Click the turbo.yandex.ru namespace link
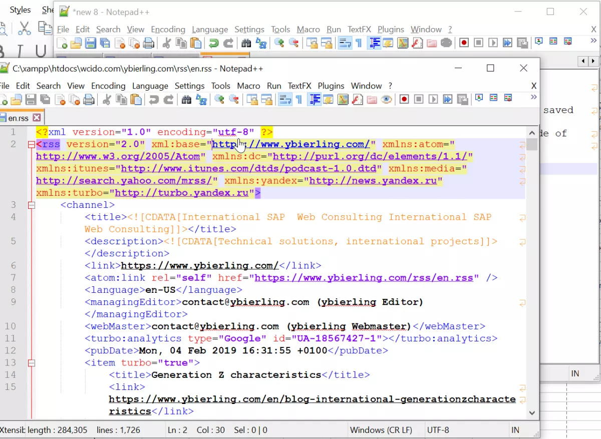The height and width of the screenshot is (439, 601). tap(182, 193)
